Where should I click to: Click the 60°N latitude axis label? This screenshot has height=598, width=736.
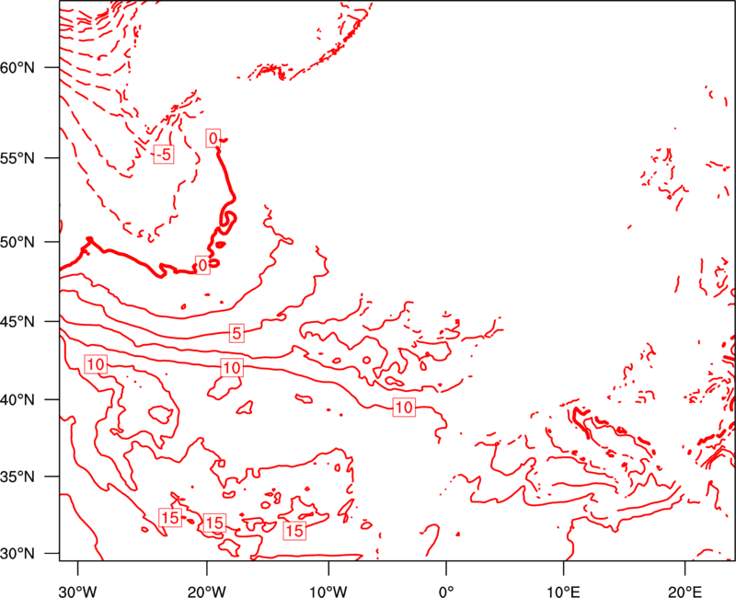tap(17, 67)
